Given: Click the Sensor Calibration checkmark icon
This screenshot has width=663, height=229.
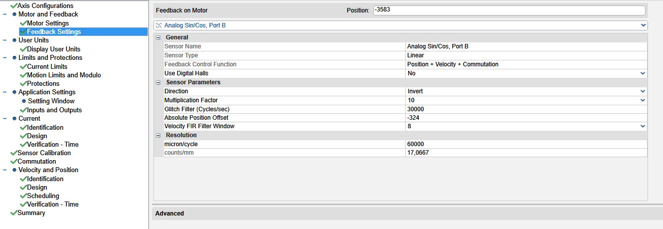Looking at the screenshot, I should (x=13, y=153).
